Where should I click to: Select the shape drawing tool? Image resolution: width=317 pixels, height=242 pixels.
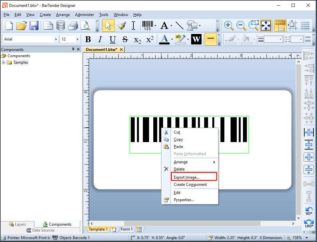192,25
